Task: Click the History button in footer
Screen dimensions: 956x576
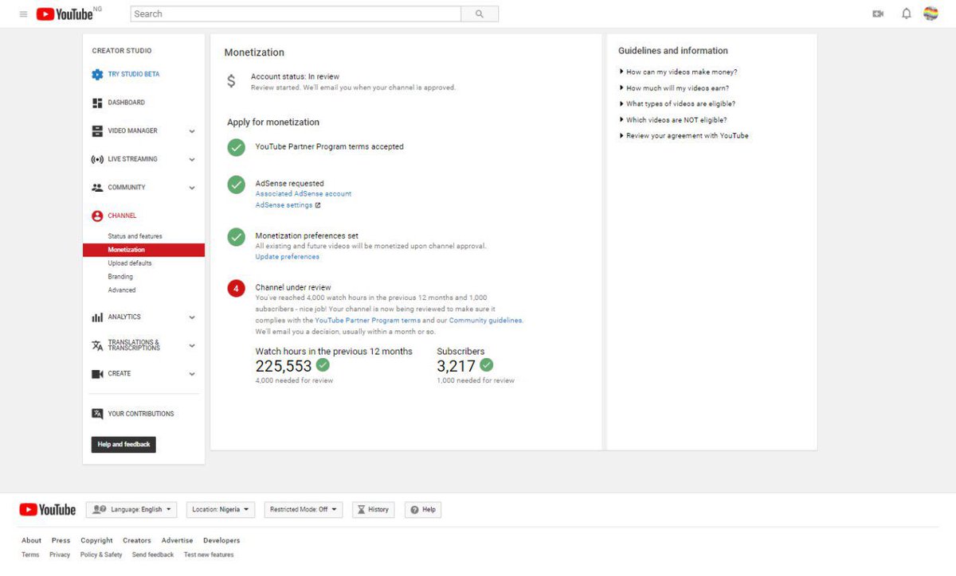Action: [x=374, y=510]
